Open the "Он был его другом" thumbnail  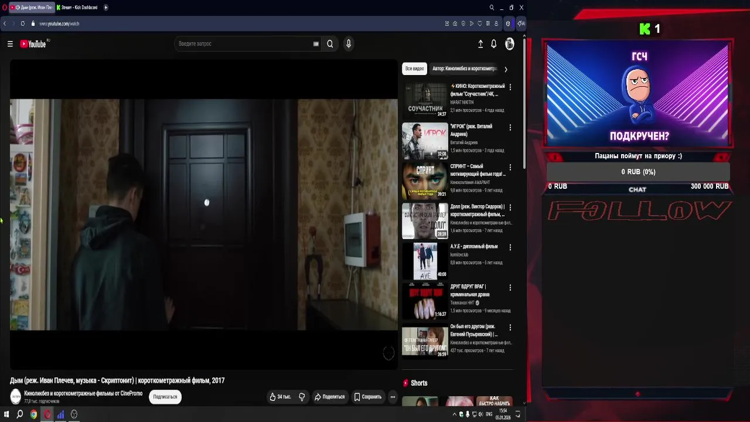point(425,341)
